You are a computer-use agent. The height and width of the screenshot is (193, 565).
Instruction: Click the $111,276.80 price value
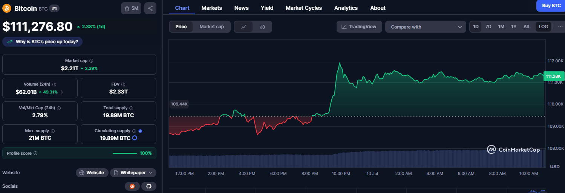[x=37, y=27]
